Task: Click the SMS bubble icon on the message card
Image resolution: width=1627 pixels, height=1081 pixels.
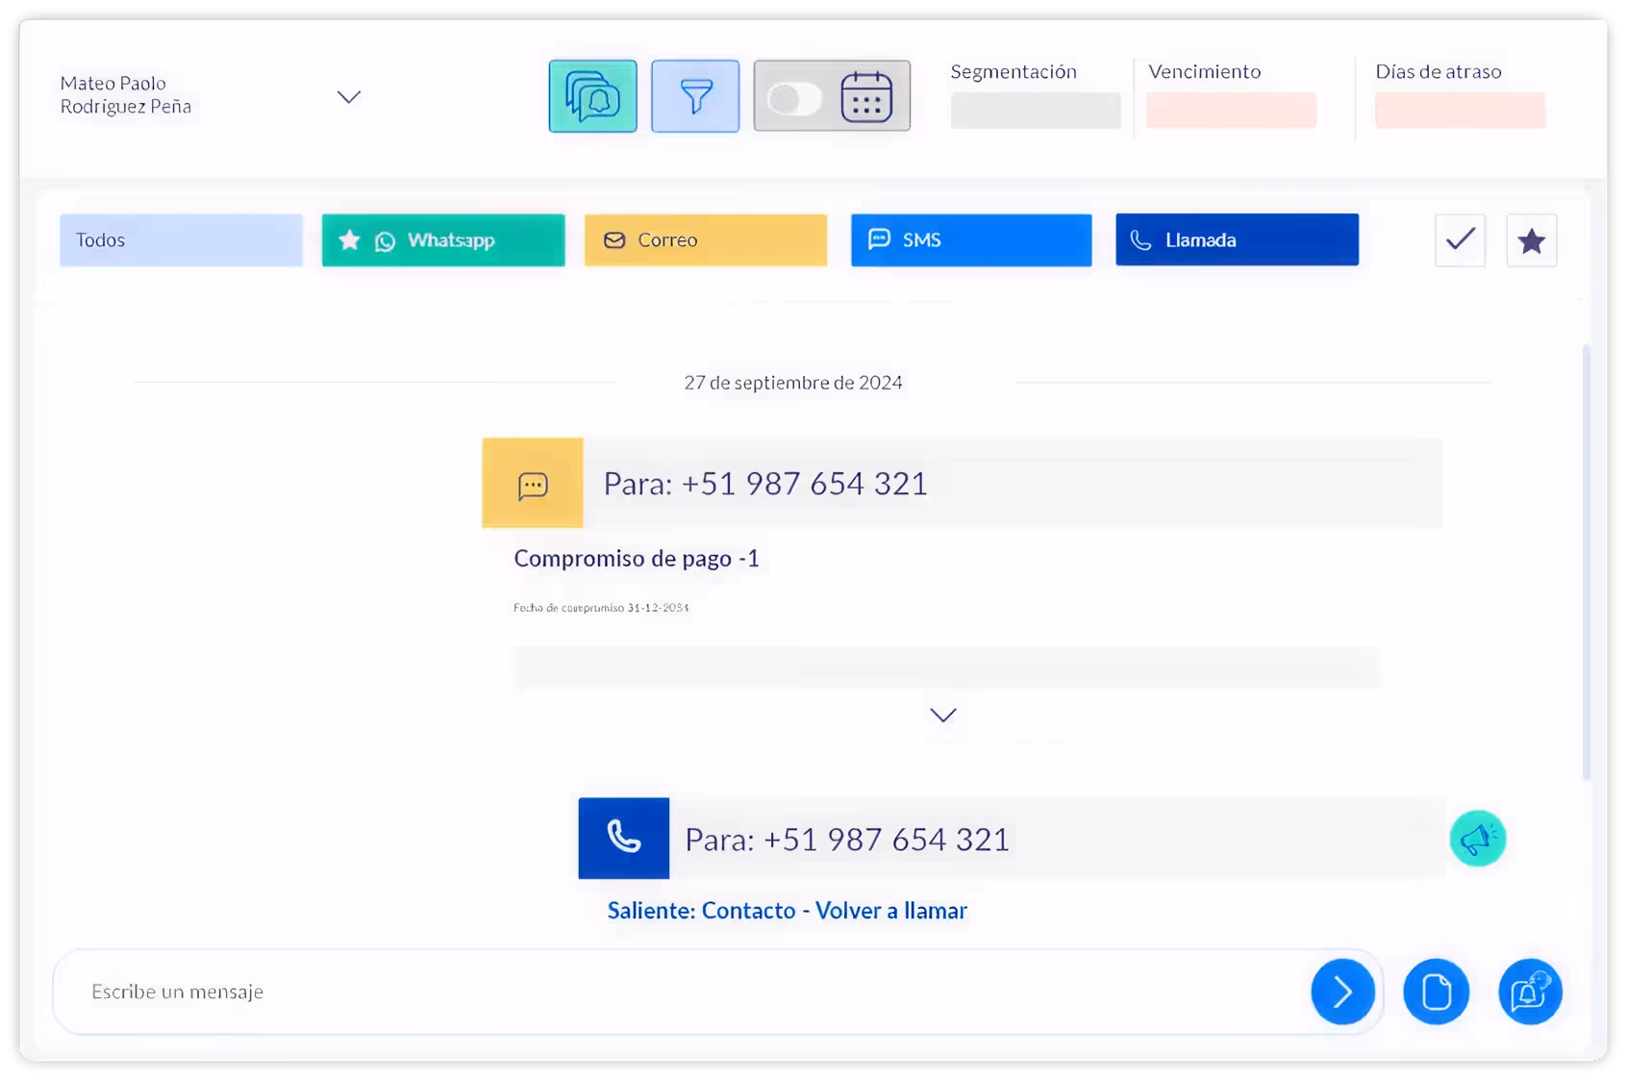Action: (x=532, y=484)
